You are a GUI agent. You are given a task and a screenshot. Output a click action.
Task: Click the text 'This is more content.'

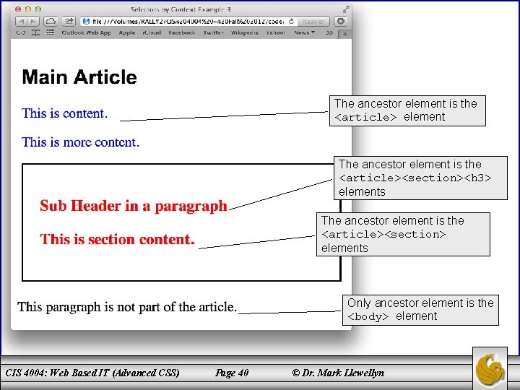81,142
